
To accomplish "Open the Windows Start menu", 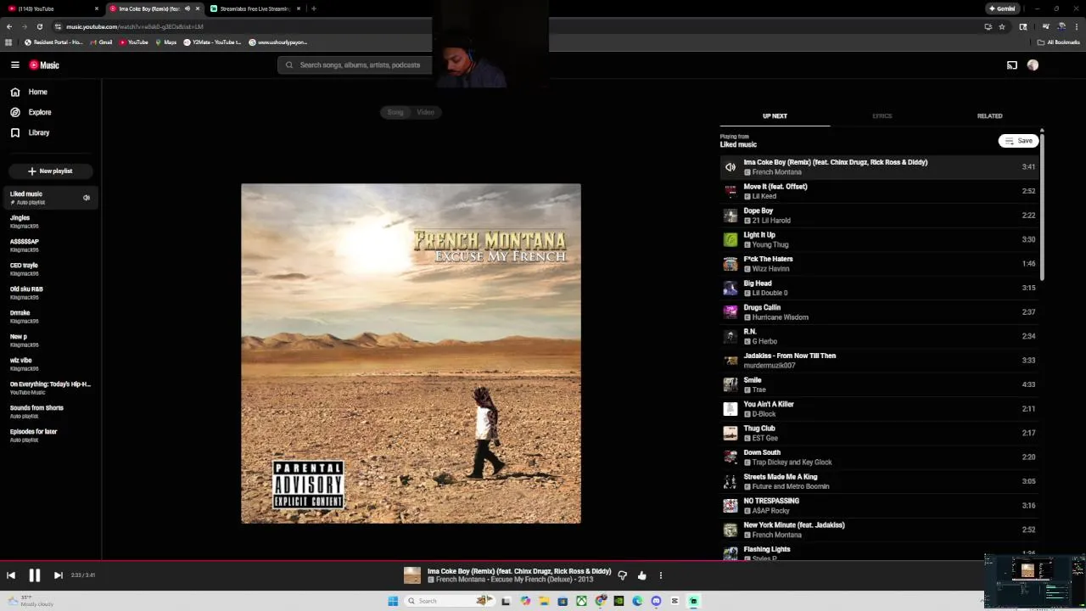I will 393,601.
